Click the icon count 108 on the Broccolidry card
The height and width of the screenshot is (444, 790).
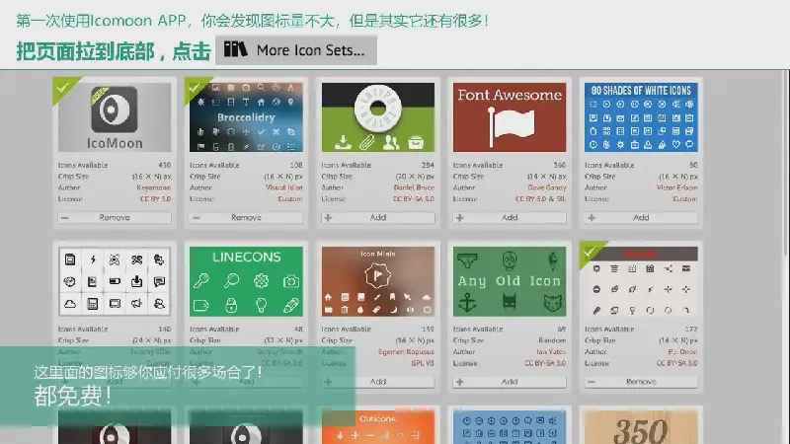pyautogui.click(x=296, y=165)
